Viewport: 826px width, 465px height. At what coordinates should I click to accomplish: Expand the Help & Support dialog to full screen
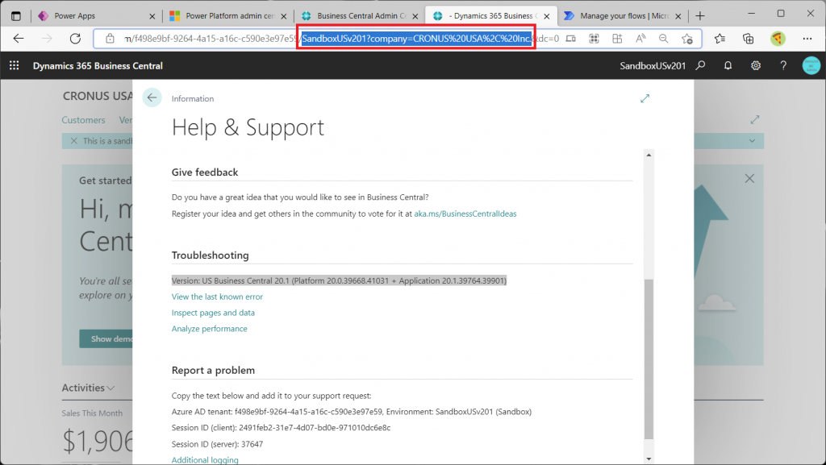pyautogui.click(x=645, y=98)
